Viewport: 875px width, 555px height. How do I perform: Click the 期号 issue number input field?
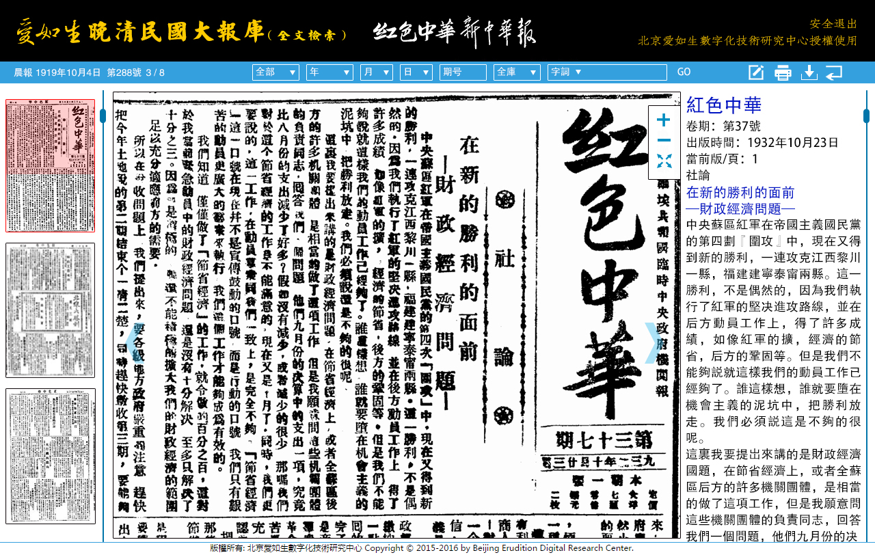pos(463,71)
